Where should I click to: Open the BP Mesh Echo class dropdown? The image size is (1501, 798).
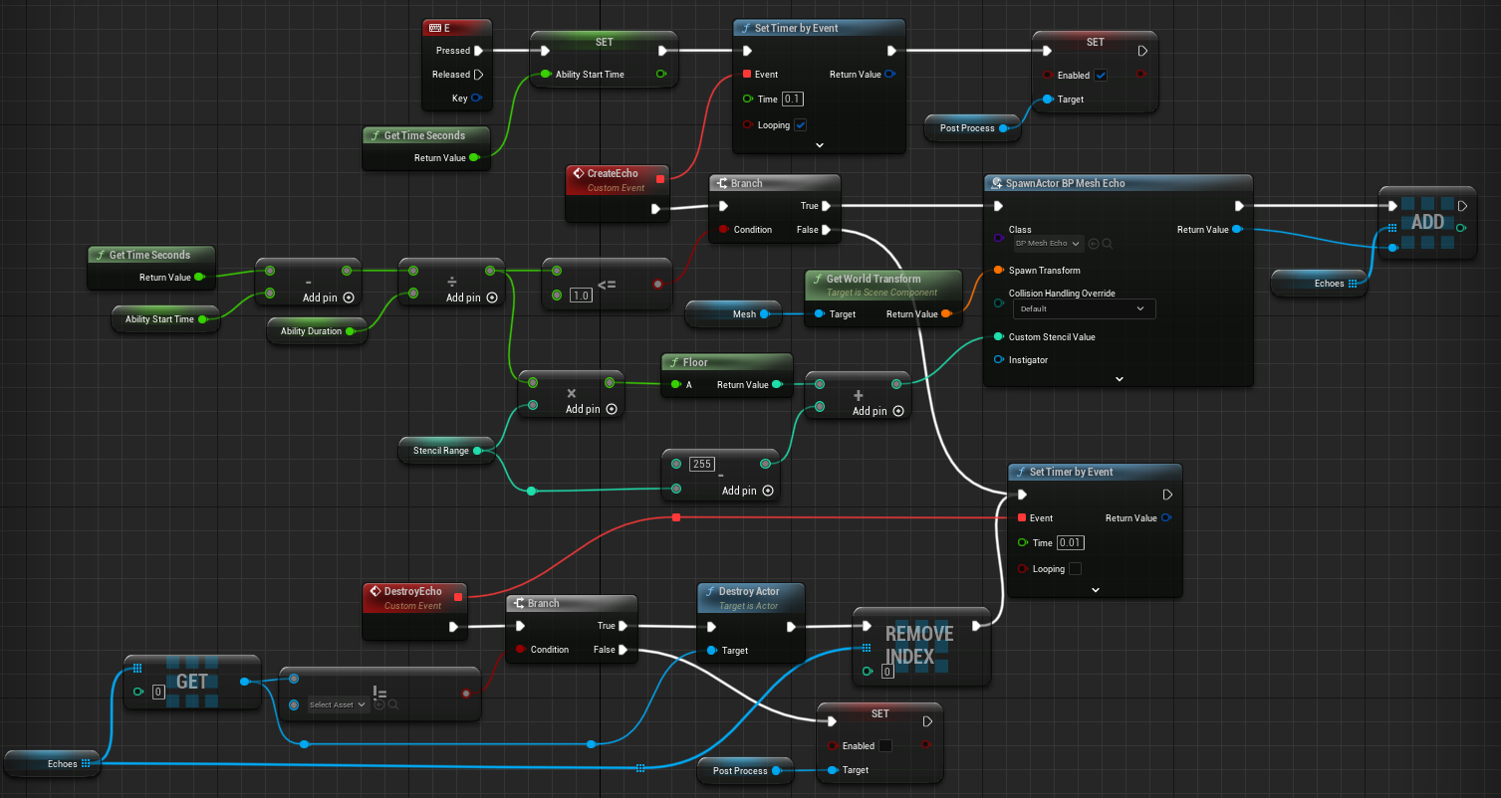1047,244
